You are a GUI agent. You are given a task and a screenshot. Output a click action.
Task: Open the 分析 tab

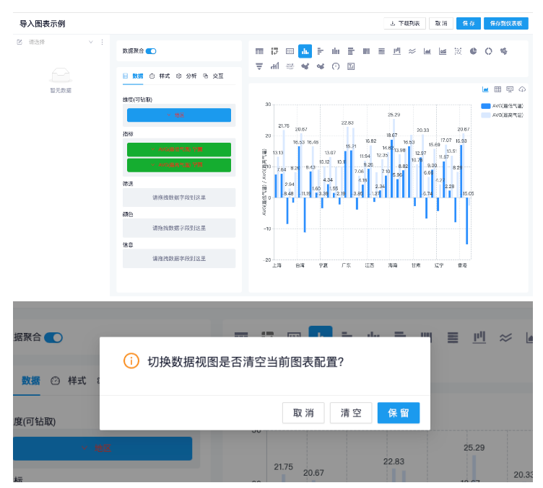(x=186, y=76)
